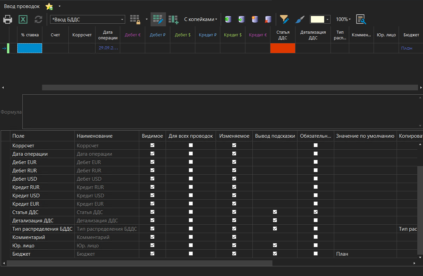Image resolution: width=423 pixels, height=276 pixels.
Task: Click the pale yellow color swatch
Action: [317, 19]
